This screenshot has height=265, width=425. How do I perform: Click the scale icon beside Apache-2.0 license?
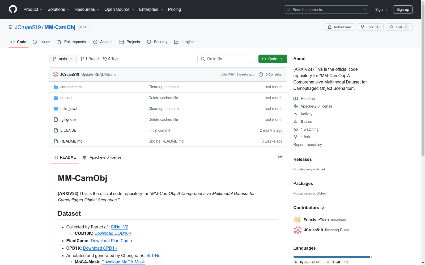tap(296, 106)
